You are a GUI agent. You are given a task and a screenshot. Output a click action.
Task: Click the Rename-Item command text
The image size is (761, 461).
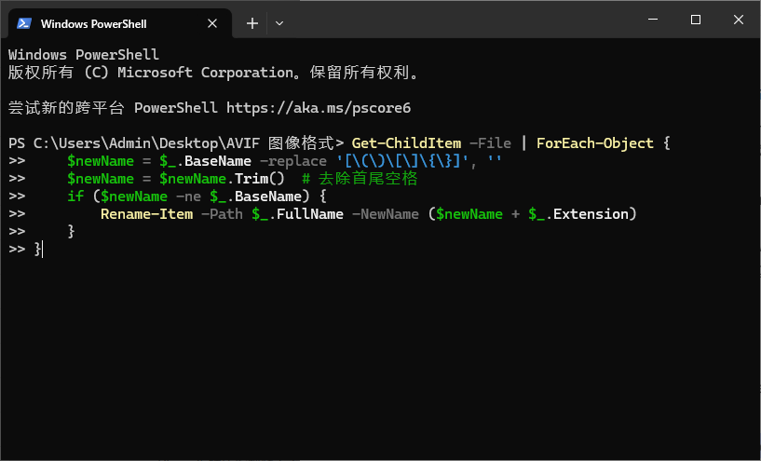click(146, 214)
